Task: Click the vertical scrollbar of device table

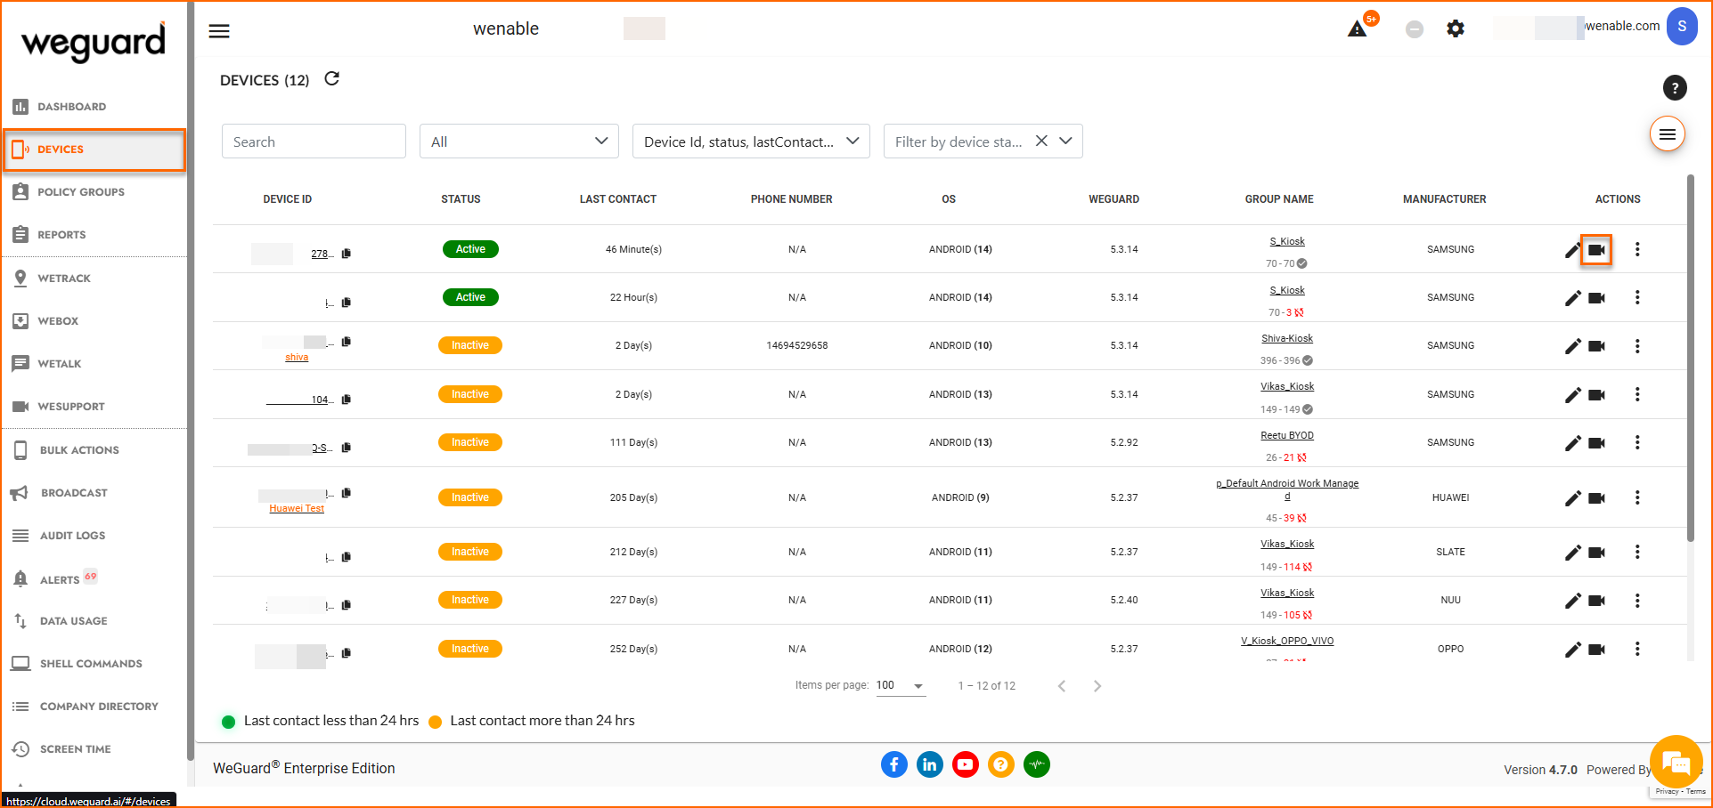Action: pyautogui.click(x=1691, y=357)
